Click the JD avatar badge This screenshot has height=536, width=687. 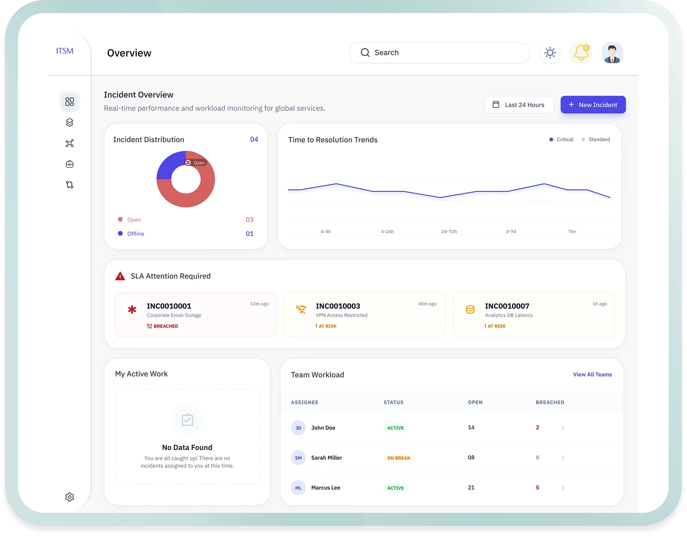[x=298, y=428]
